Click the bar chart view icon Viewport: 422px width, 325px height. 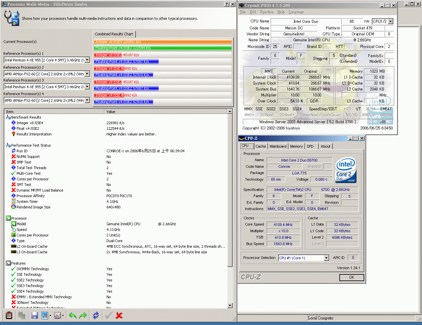(45, 315)
